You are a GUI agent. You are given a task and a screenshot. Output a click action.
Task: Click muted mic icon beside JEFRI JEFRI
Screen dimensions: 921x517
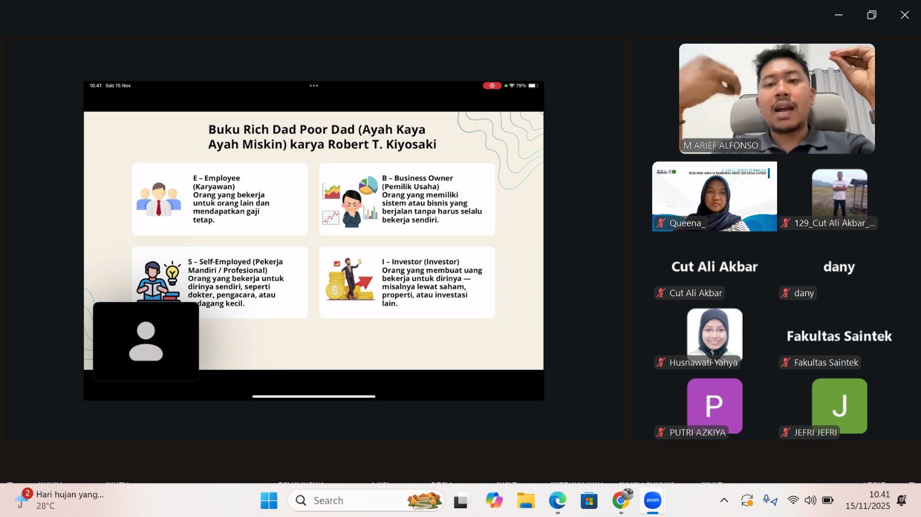[x=786, y=432]
